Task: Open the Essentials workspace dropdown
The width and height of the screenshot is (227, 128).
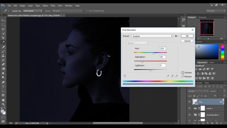Action: click(216, 11)
